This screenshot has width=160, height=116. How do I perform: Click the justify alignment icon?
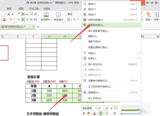31,20
